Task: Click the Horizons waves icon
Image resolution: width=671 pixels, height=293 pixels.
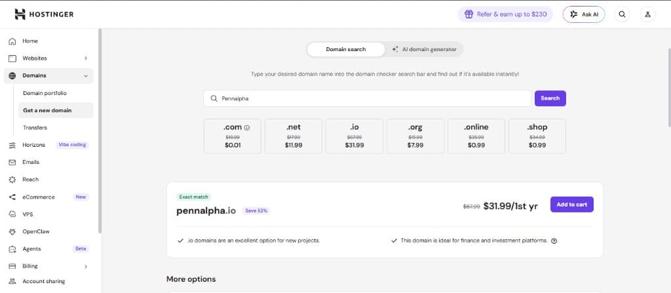Action: pos(12,145)
